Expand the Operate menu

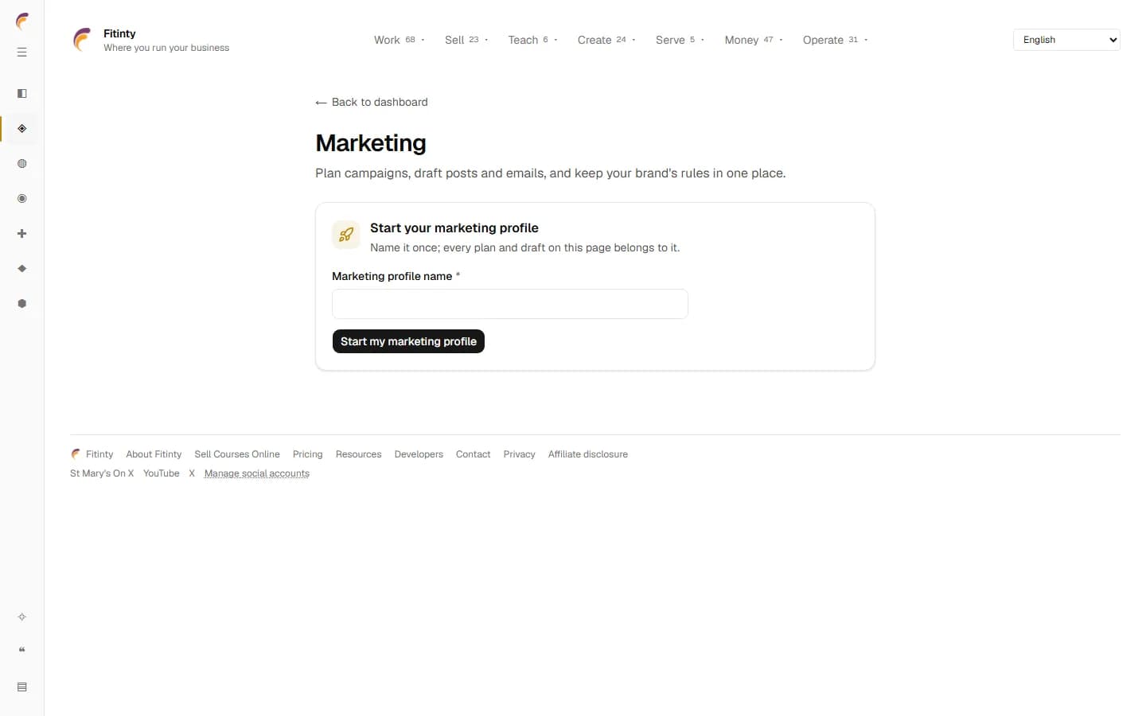click(x=836, y=40)
